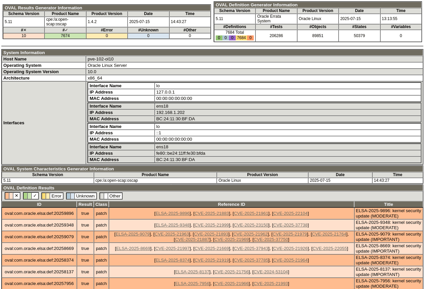Open the ELSA-2025-8669 advisory link

(x=133, y=249)
